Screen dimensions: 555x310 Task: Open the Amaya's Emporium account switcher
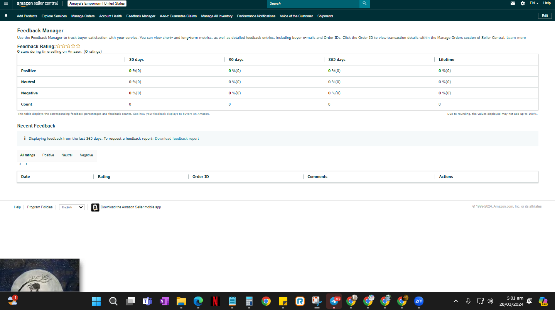(x=97, y=3)
